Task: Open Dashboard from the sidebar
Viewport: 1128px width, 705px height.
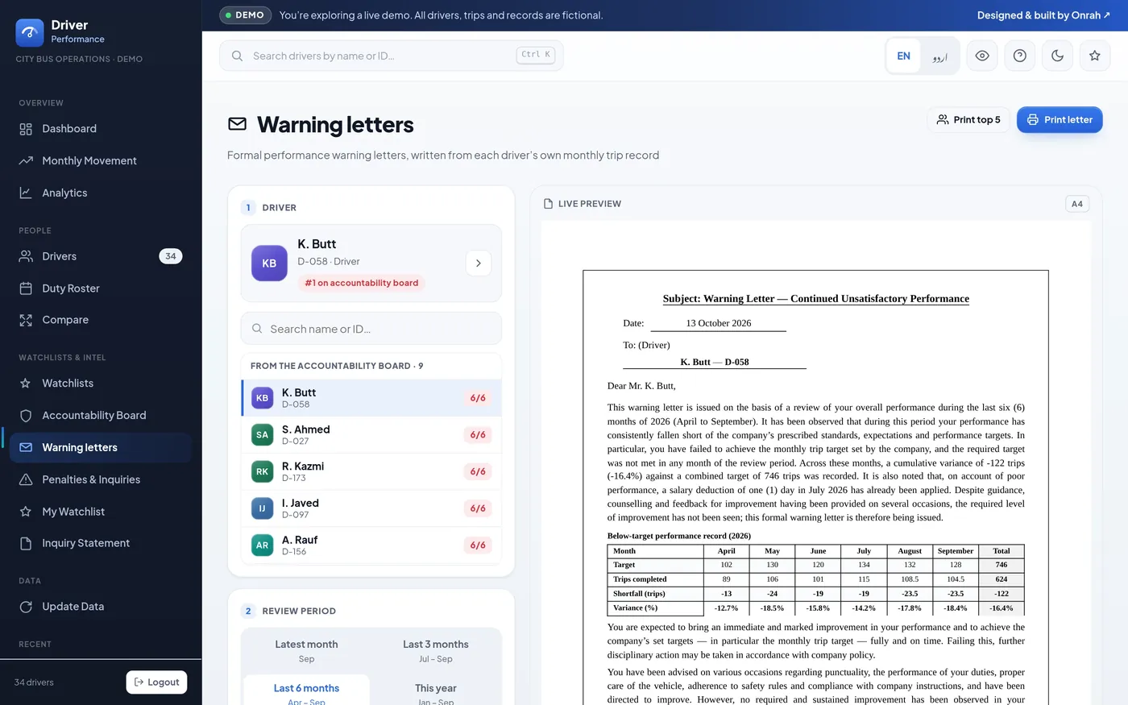Action: [x=101, y=129]
